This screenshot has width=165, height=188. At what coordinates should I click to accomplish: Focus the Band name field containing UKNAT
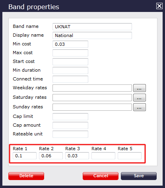click(92, 27)
